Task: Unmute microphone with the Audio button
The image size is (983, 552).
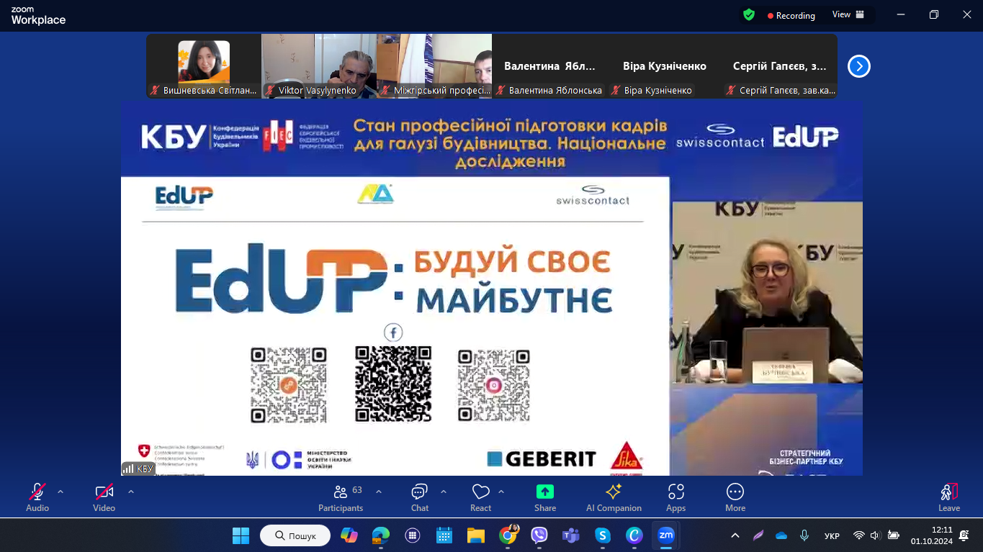Action: [37, 497]
